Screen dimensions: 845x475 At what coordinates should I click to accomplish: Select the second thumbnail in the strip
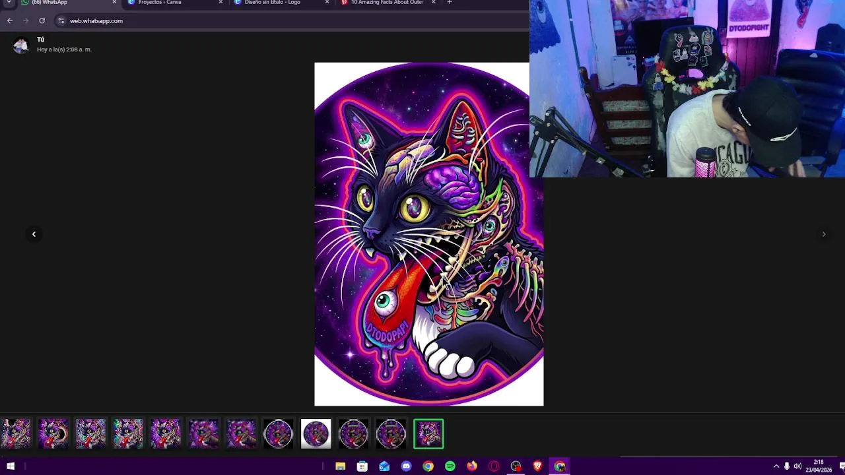[x=53, y=434]
